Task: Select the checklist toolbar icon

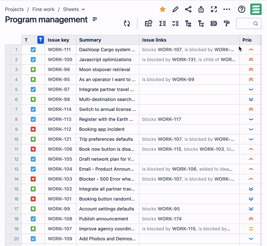Action: coord(176,24)
